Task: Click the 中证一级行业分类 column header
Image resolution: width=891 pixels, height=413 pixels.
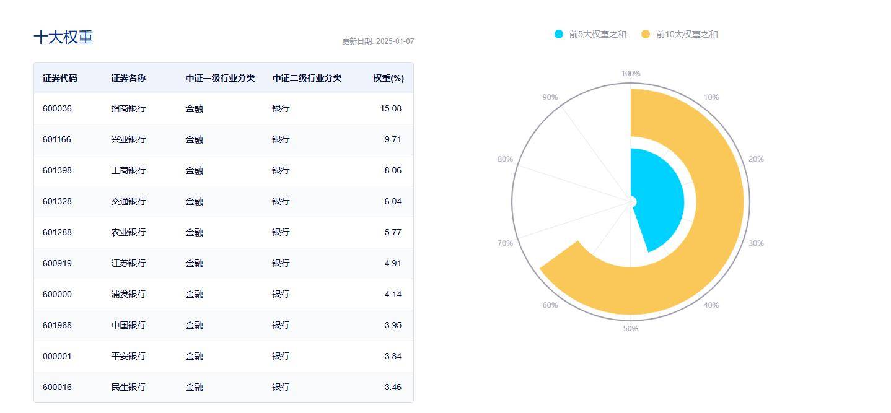Action: (x=220, y=78)
